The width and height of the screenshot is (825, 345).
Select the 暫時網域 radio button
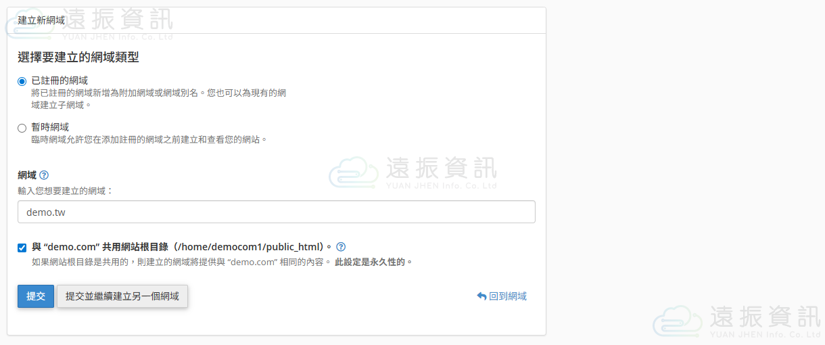[x=22, y=128]
